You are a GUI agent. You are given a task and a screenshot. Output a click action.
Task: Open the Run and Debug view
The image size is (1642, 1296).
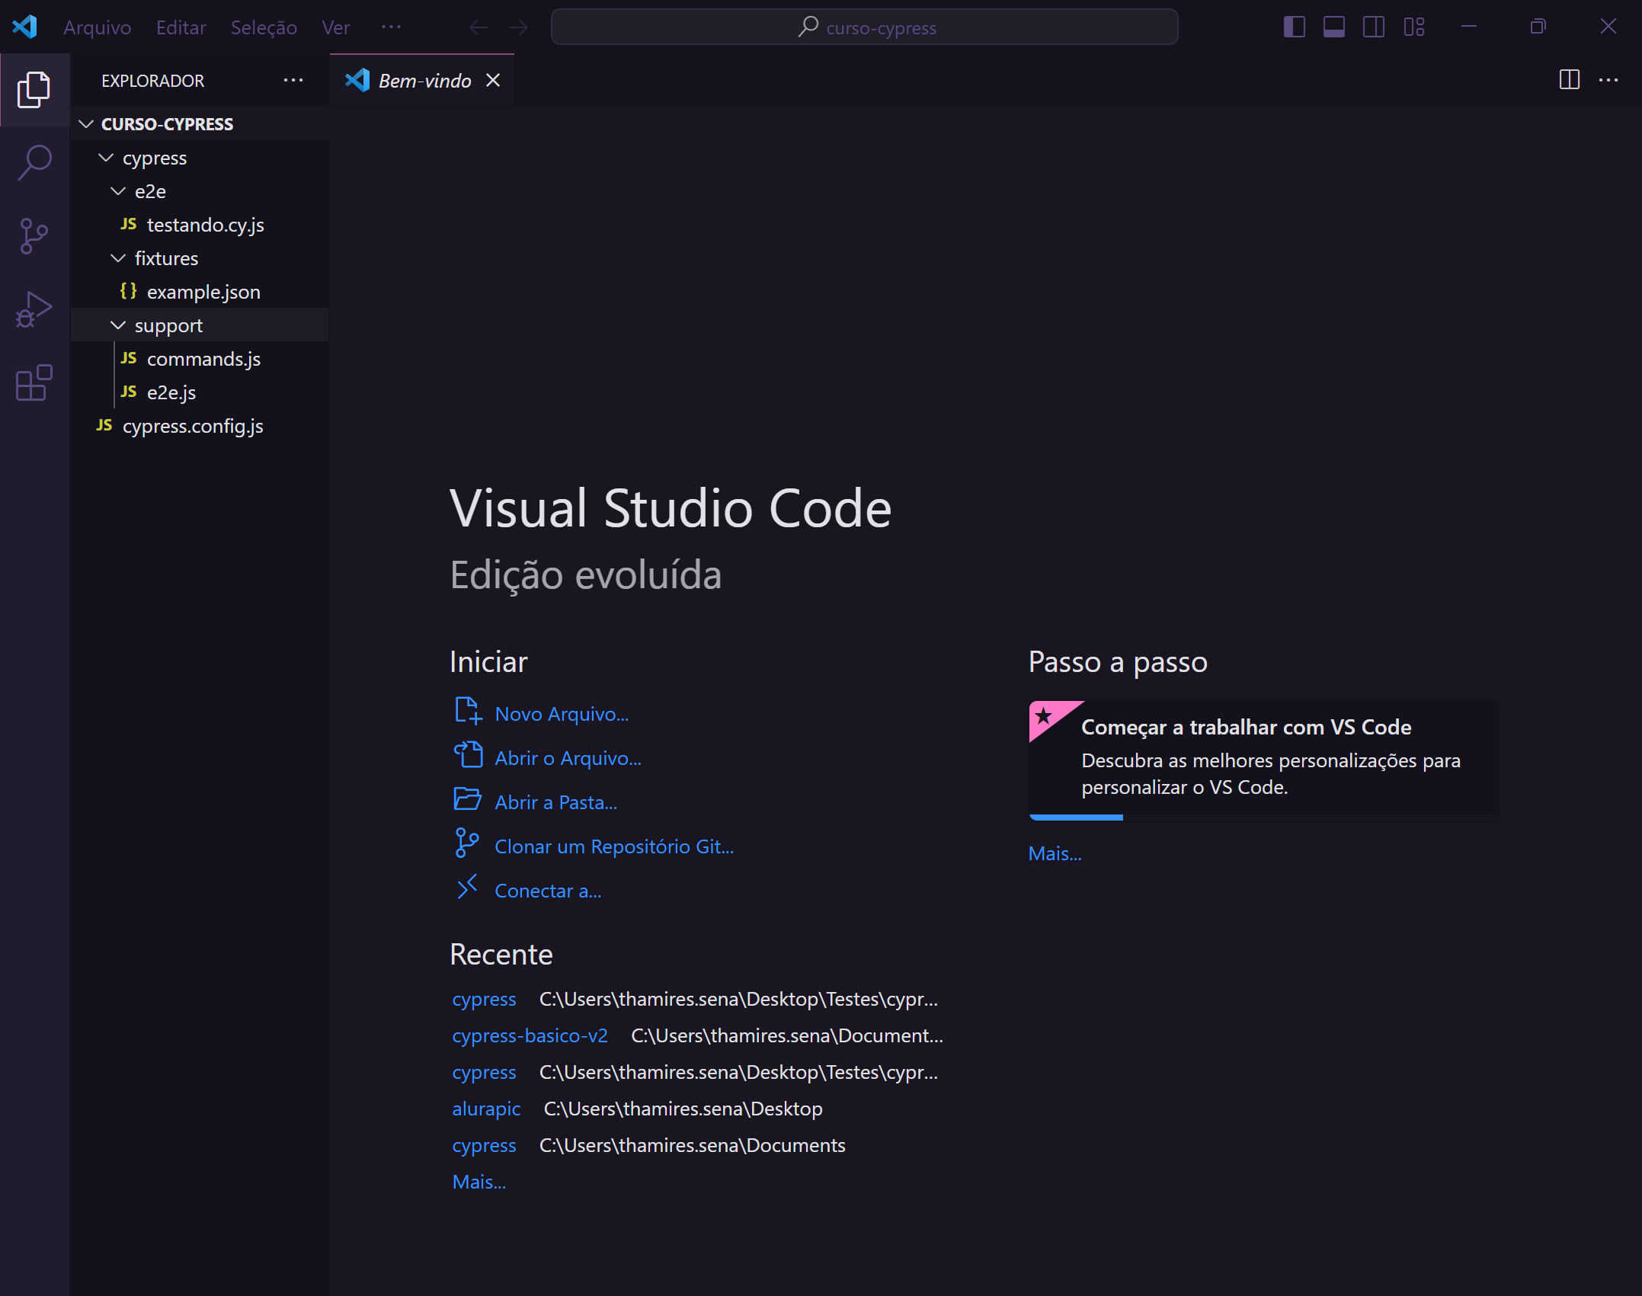[34, 309]
